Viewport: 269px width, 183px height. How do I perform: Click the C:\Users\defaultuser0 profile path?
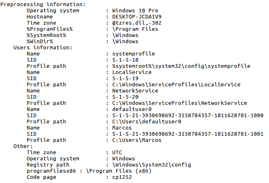(146, 121)
